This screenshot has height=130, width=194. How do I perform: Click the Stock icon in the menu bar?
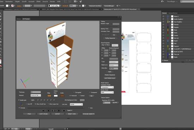coord(70,1)
